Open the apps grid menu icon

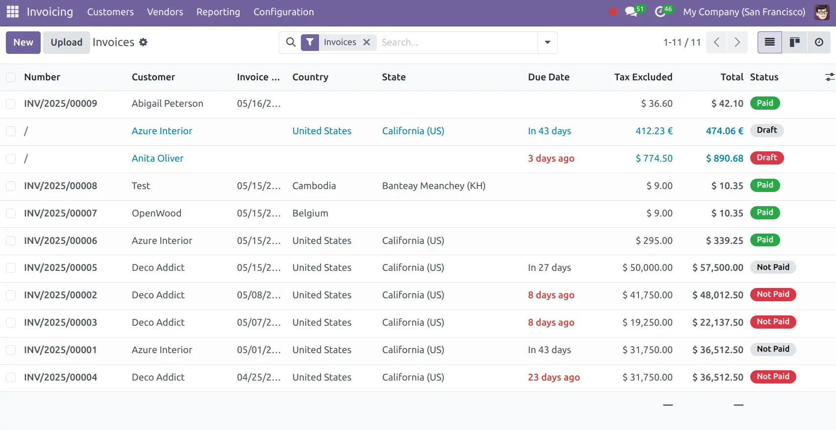pos(13,12)
